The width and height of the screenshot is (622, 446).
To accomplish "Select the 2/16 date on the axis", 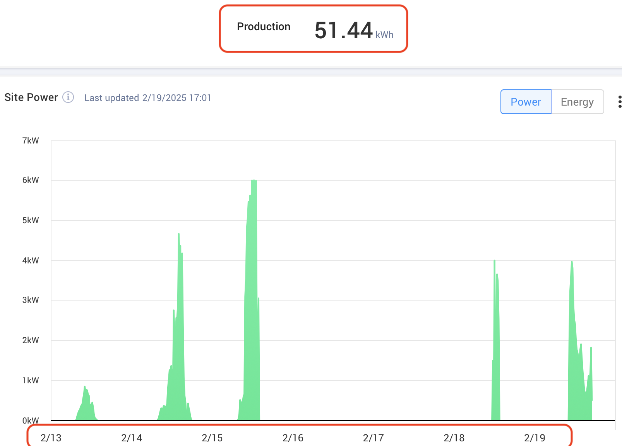I will (293, 438).
